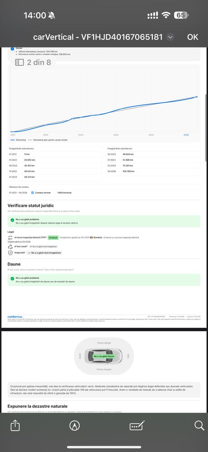Select the 'A trecut' ITP status badge
This screenshot has height=452, width=208.
click(x=53, y=238)
